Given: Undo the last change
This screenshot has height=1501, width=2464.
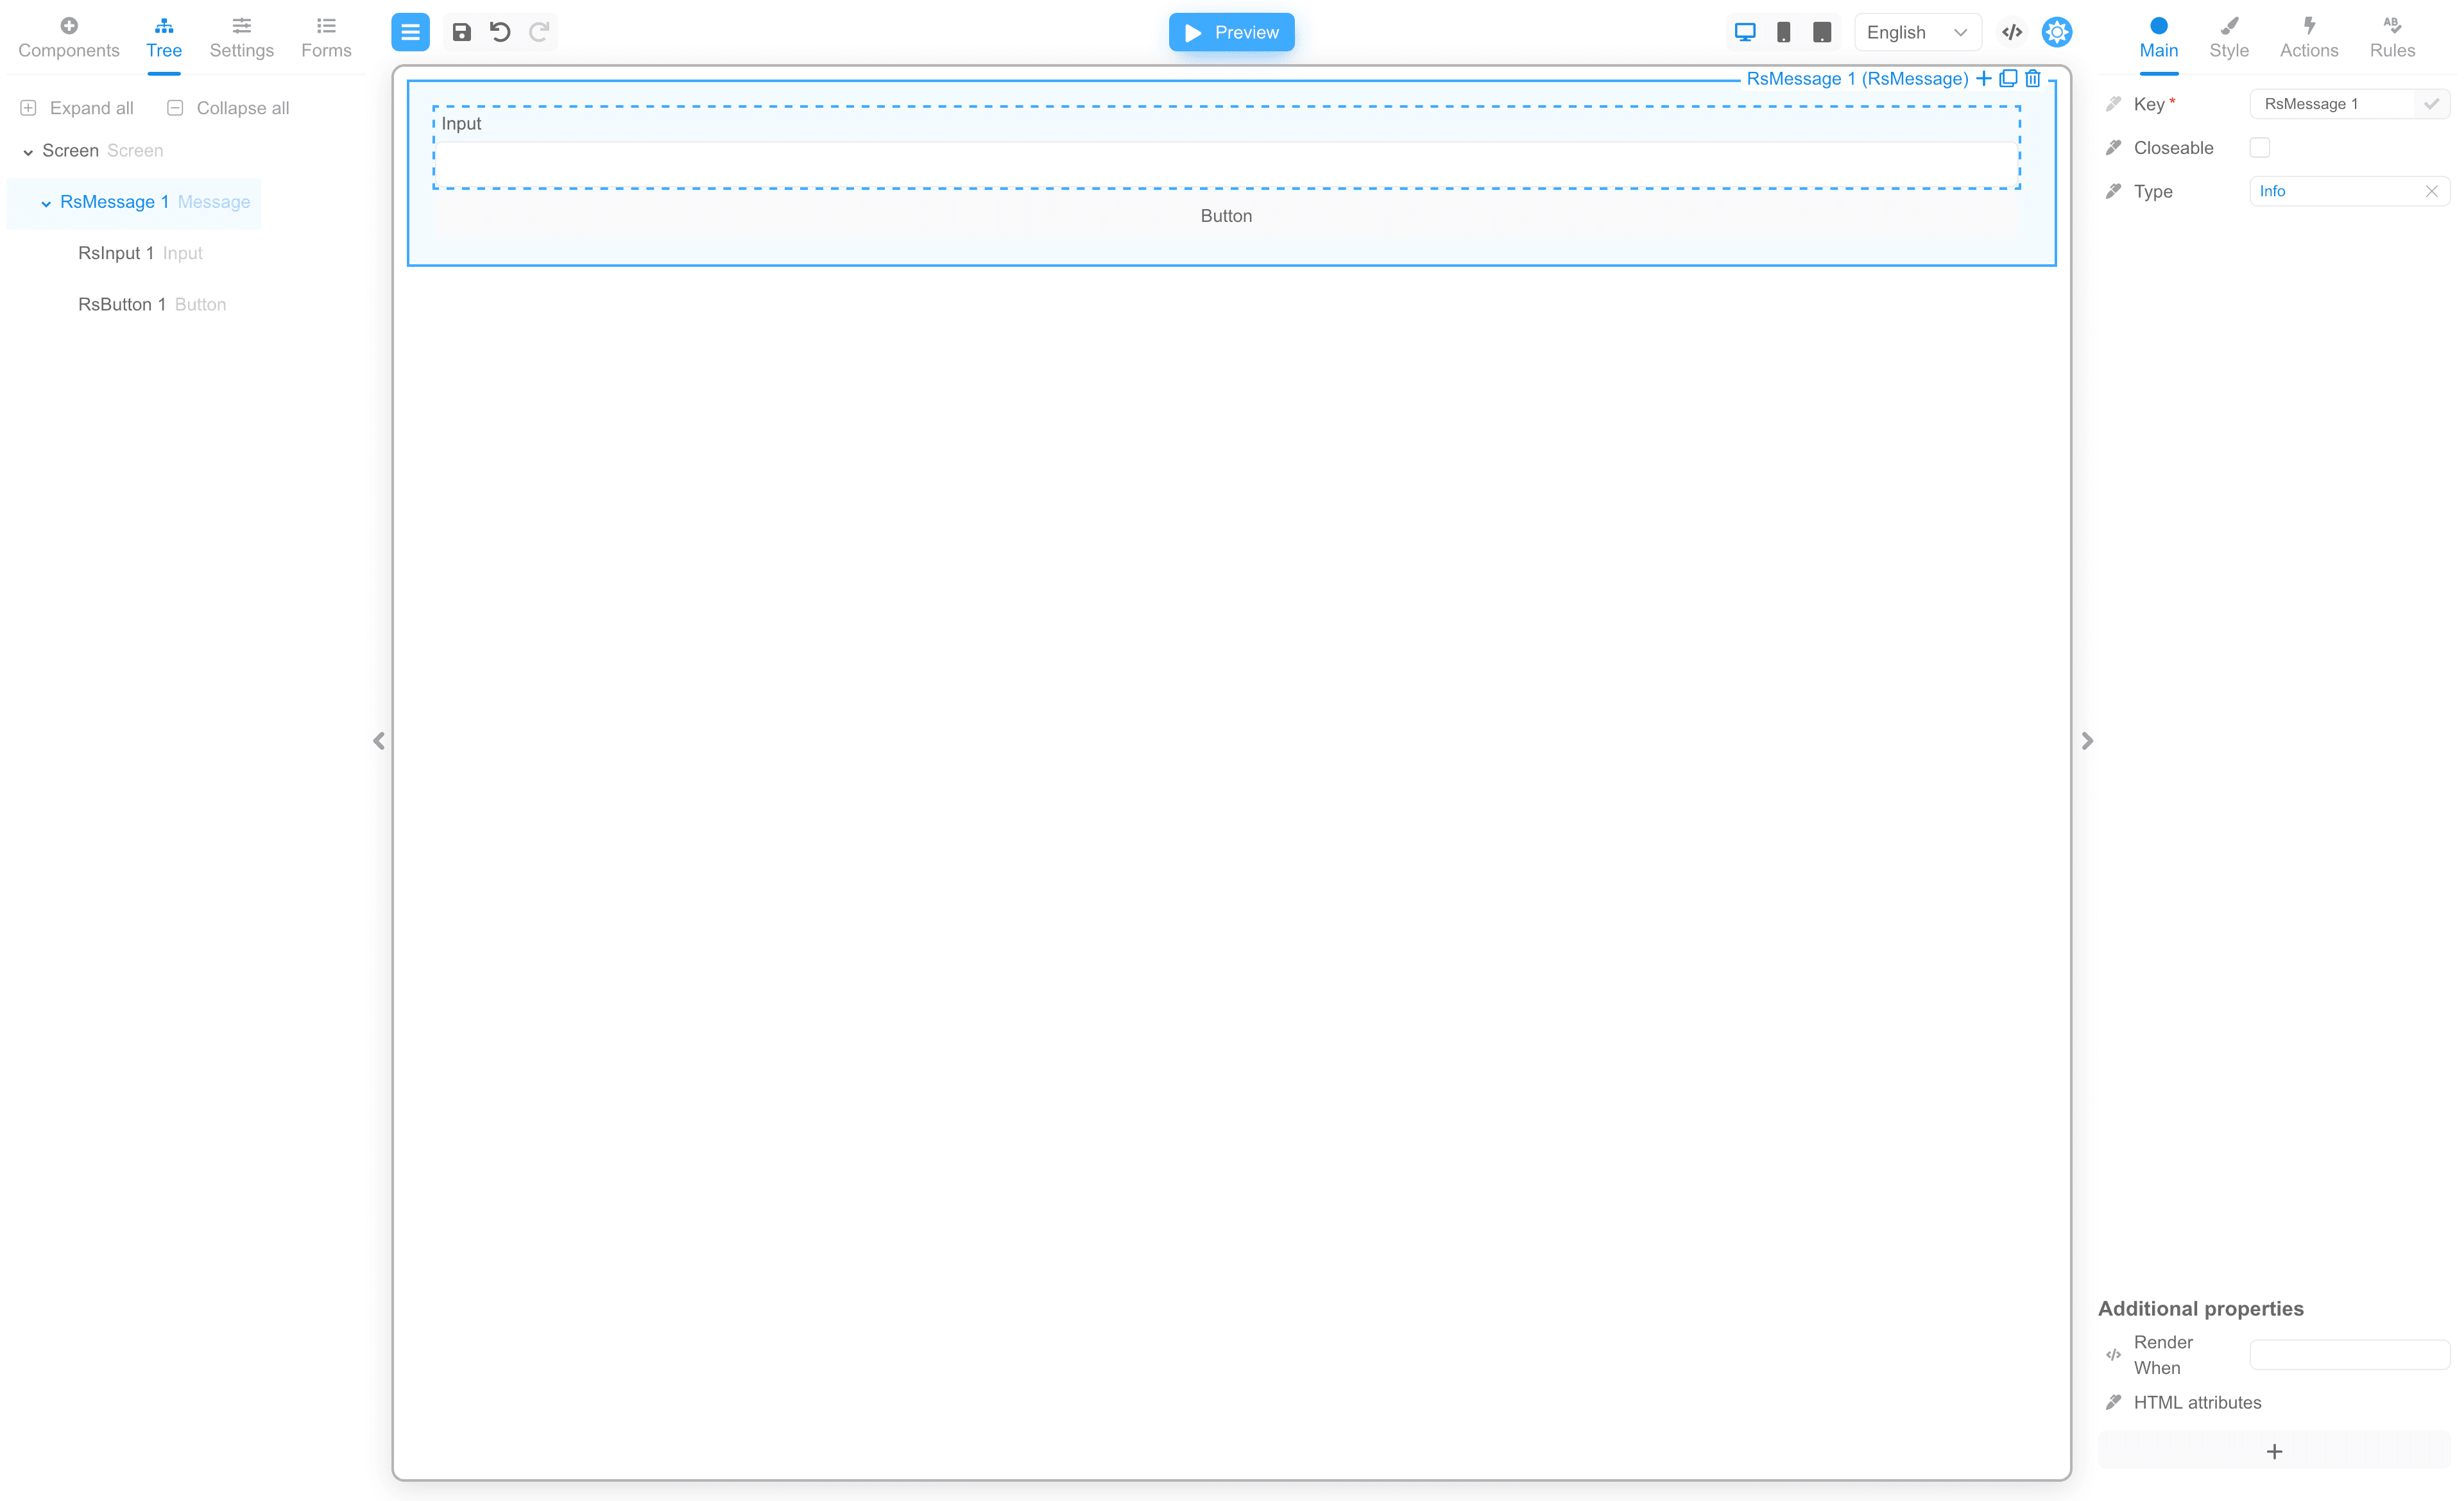Looking at the screenshot, I should (500, 31).
